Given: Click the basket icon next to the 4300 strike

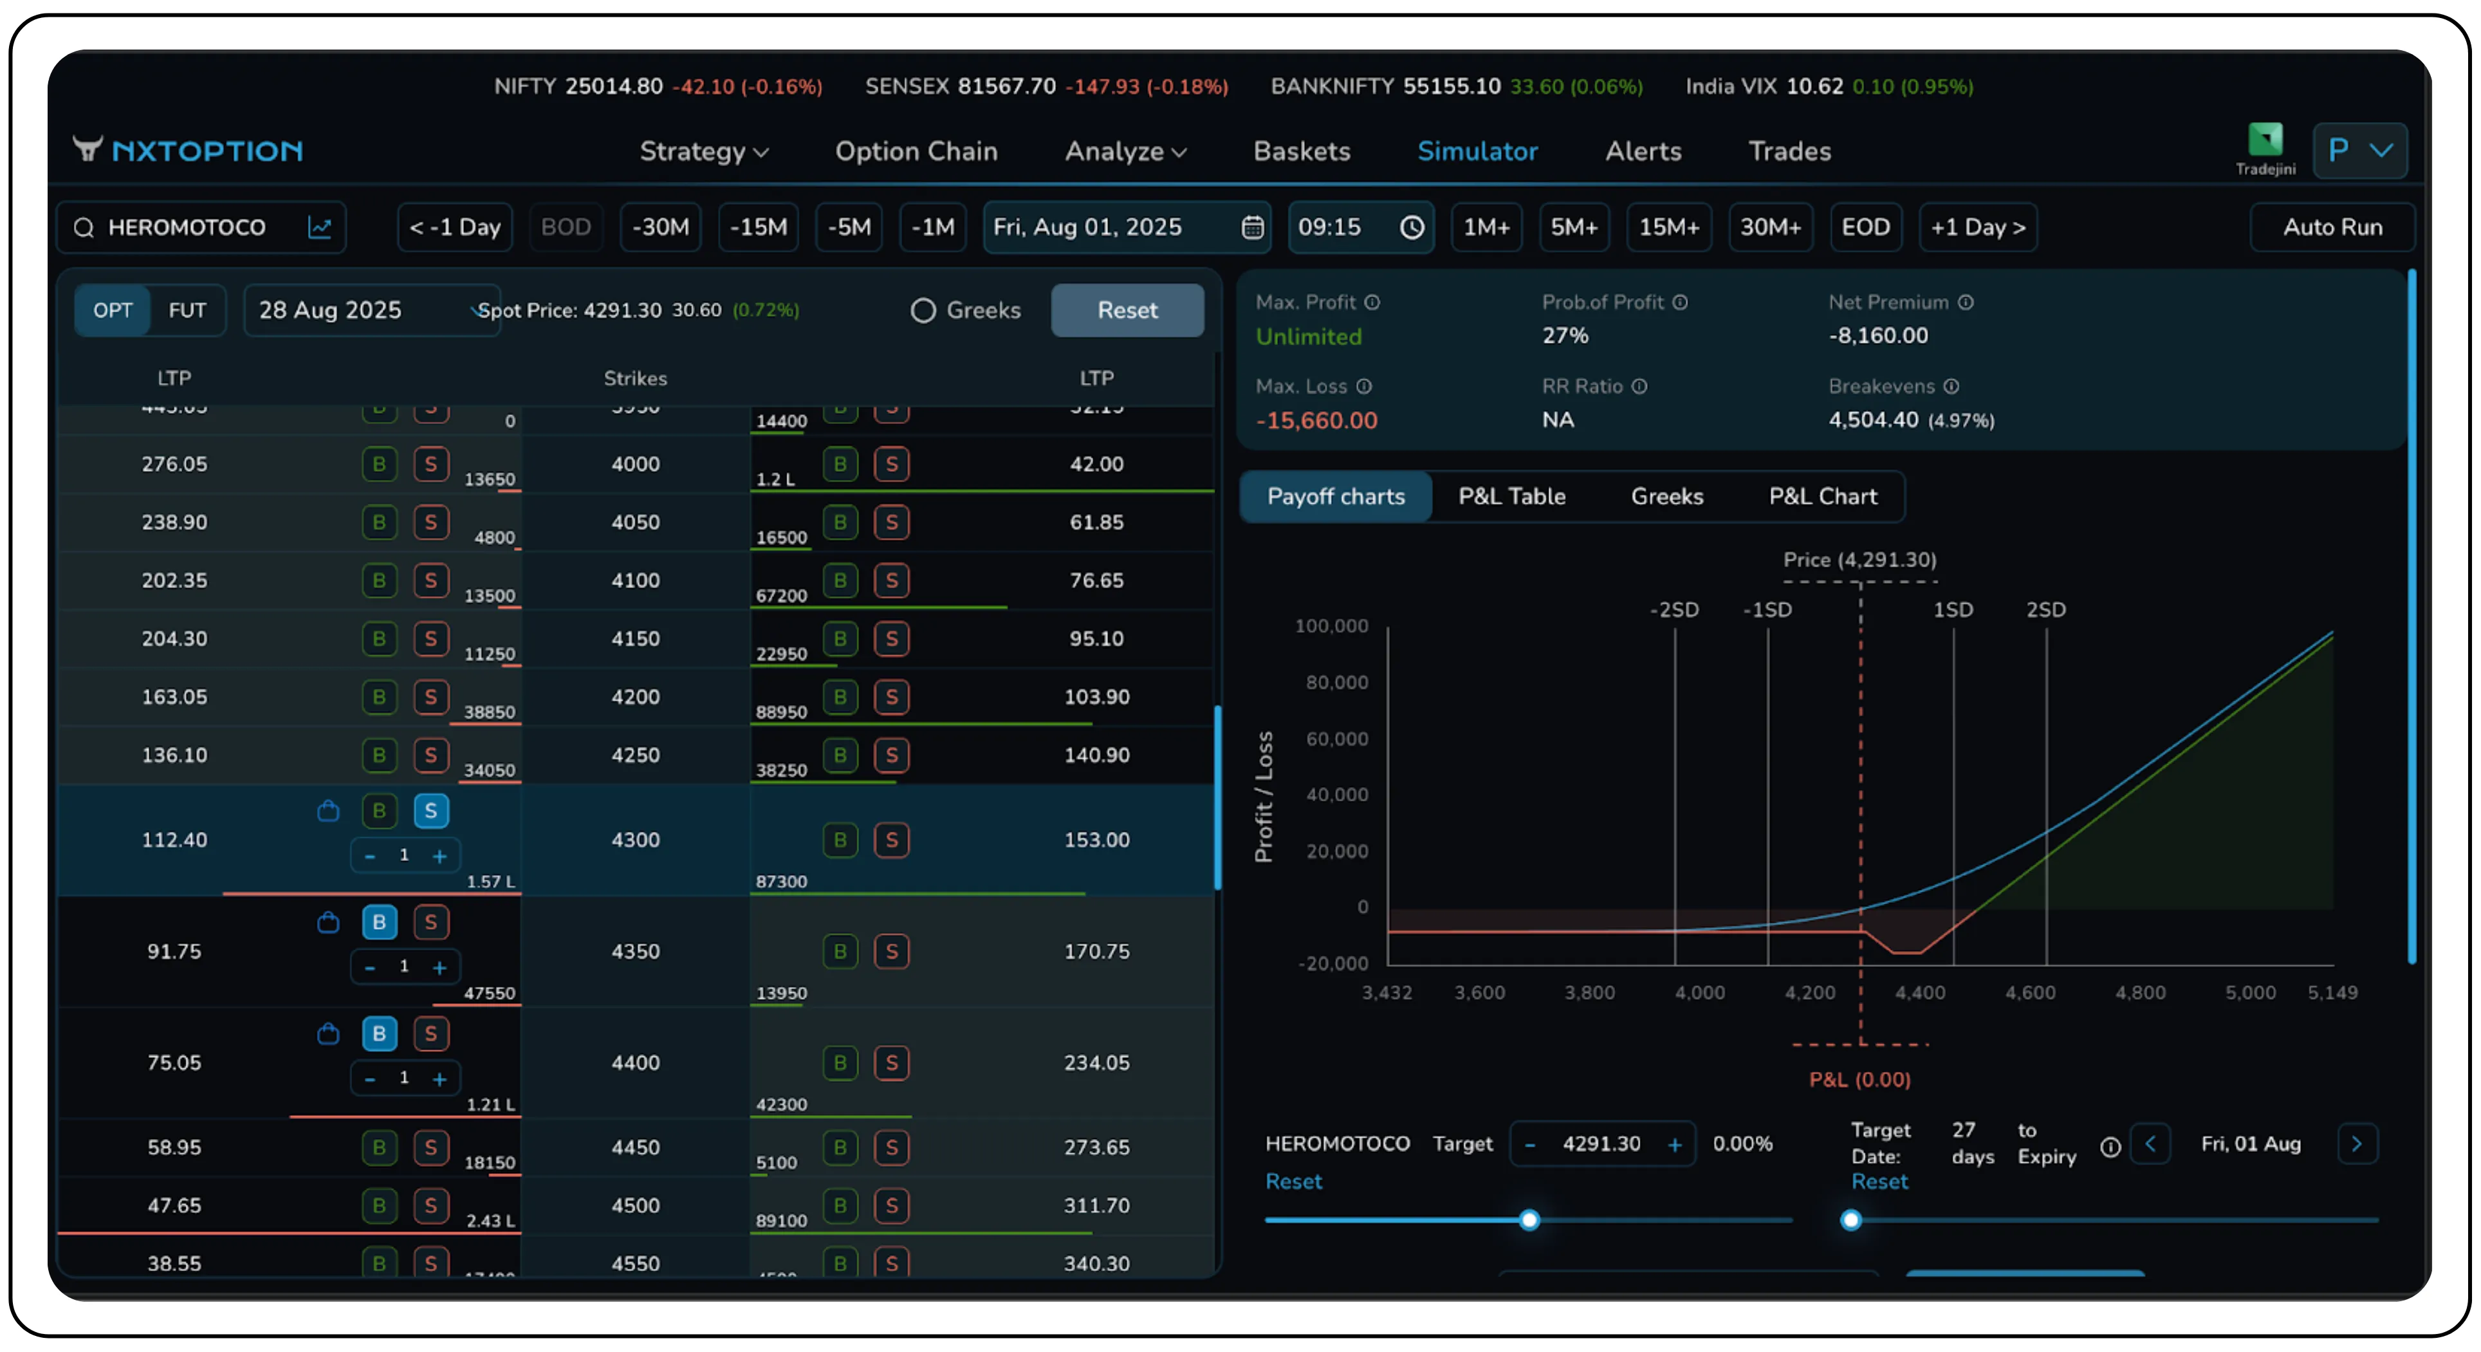Looking at the screenshot, I should coord(328,811).
